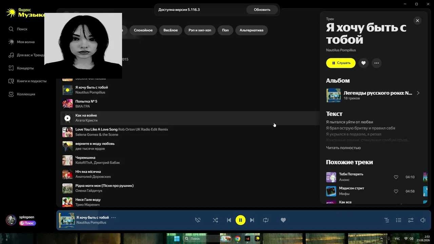Open the three-dots menu in the player bar
The height and width of the screenshot is (244, 434).
coord(114,218)
